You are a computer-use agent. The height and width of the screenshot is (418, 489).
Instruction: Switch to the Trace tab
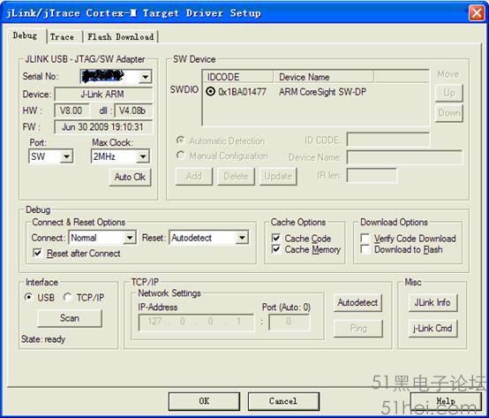click(62, 37)
